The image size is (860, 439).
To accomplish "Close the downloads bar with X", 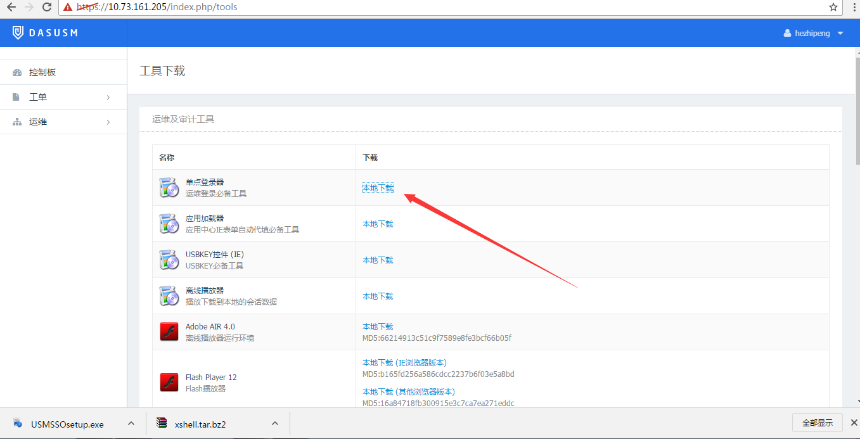I will (854, 423).
